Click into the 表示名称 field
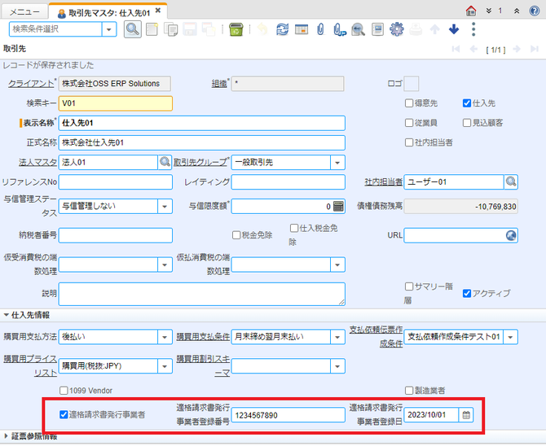The height and width of the screenshot is (446, 546). [201, 123]
